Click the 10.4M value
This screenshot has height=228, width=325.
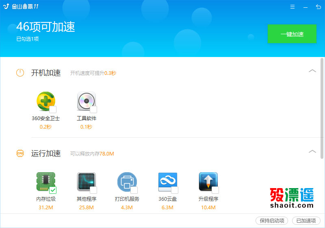point(208,208)
